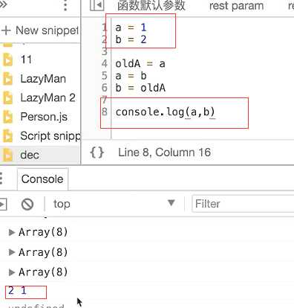Expand the third Array(8) log entry
Screen dimensions: 294x308
pos(11,272)
